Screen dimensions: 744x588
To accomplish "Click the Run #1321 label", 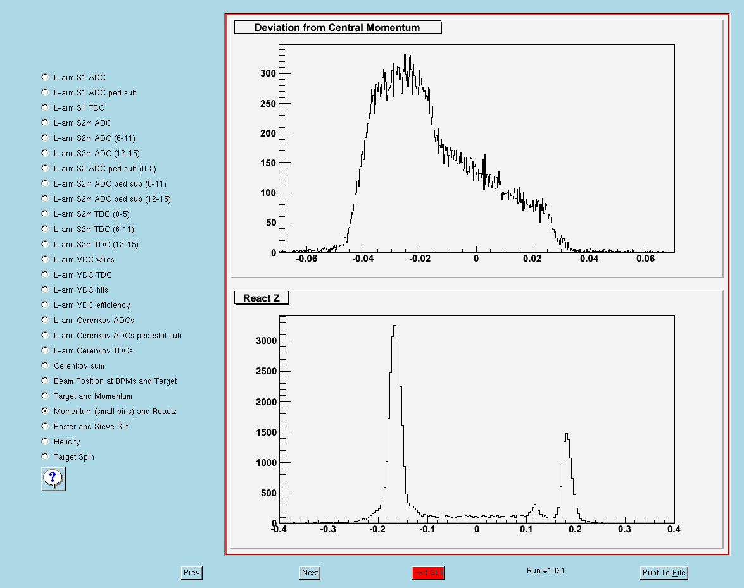I will (546, 570).
